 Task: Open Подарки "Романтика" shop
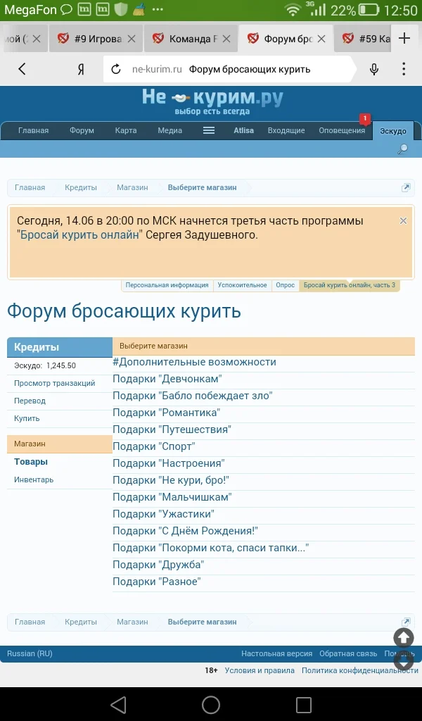[166, 413]
